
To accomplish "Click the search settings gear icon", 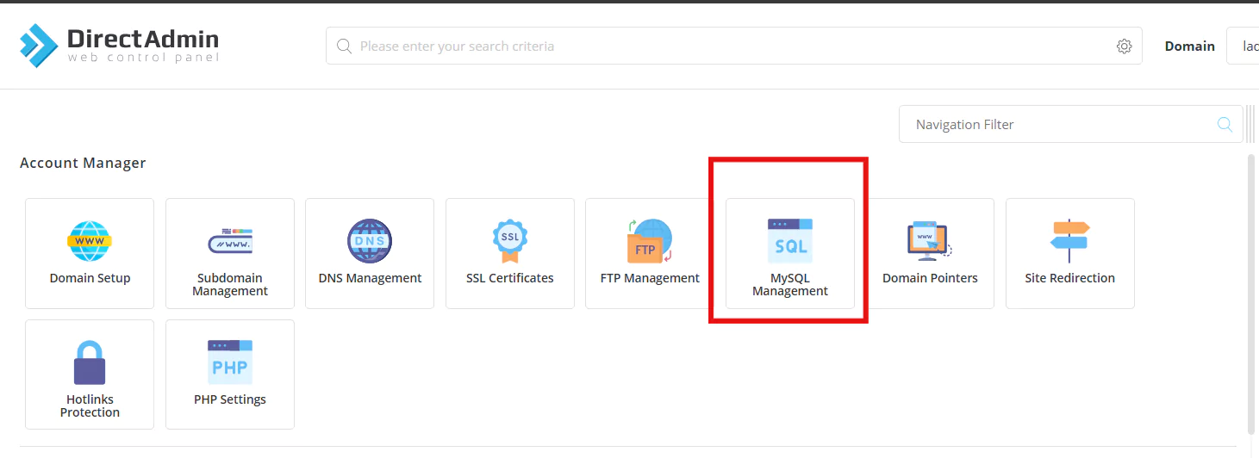I will coord(1124,46).
